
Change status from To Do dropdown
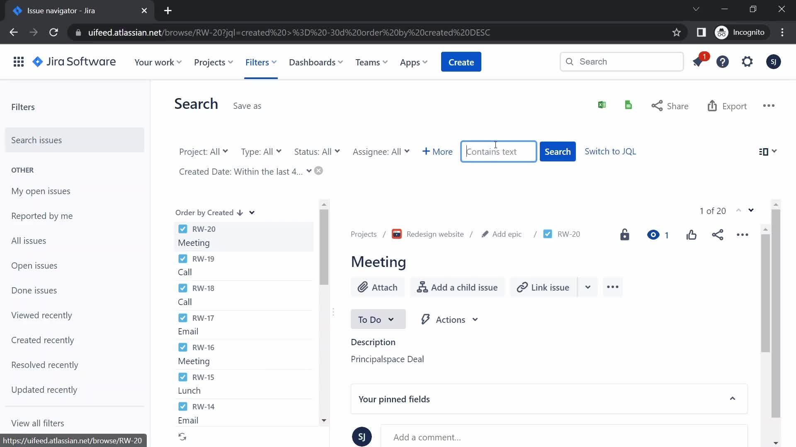click(x=378, y=320)
